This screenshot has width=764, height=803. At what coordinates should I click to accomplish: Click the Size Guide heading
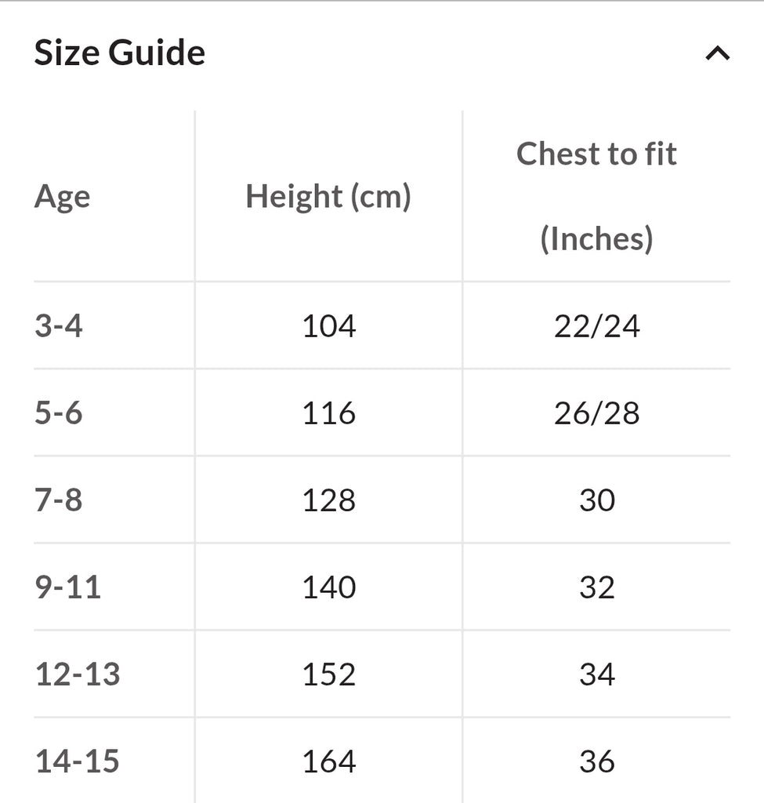[120, 53]
